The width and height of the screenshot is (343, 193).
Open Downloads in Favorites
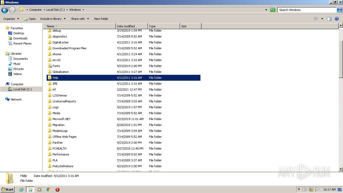[20, 38]
